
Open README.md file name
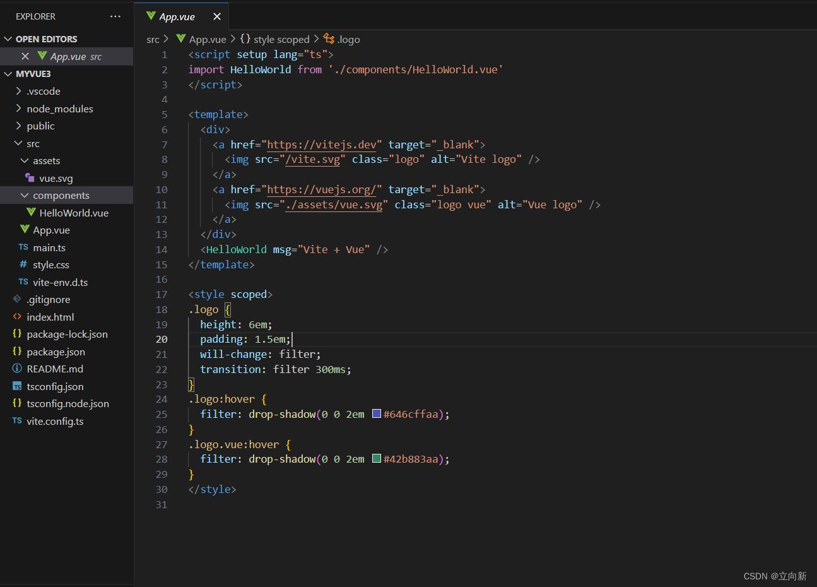pyautogui.click(x=55, y=369)
